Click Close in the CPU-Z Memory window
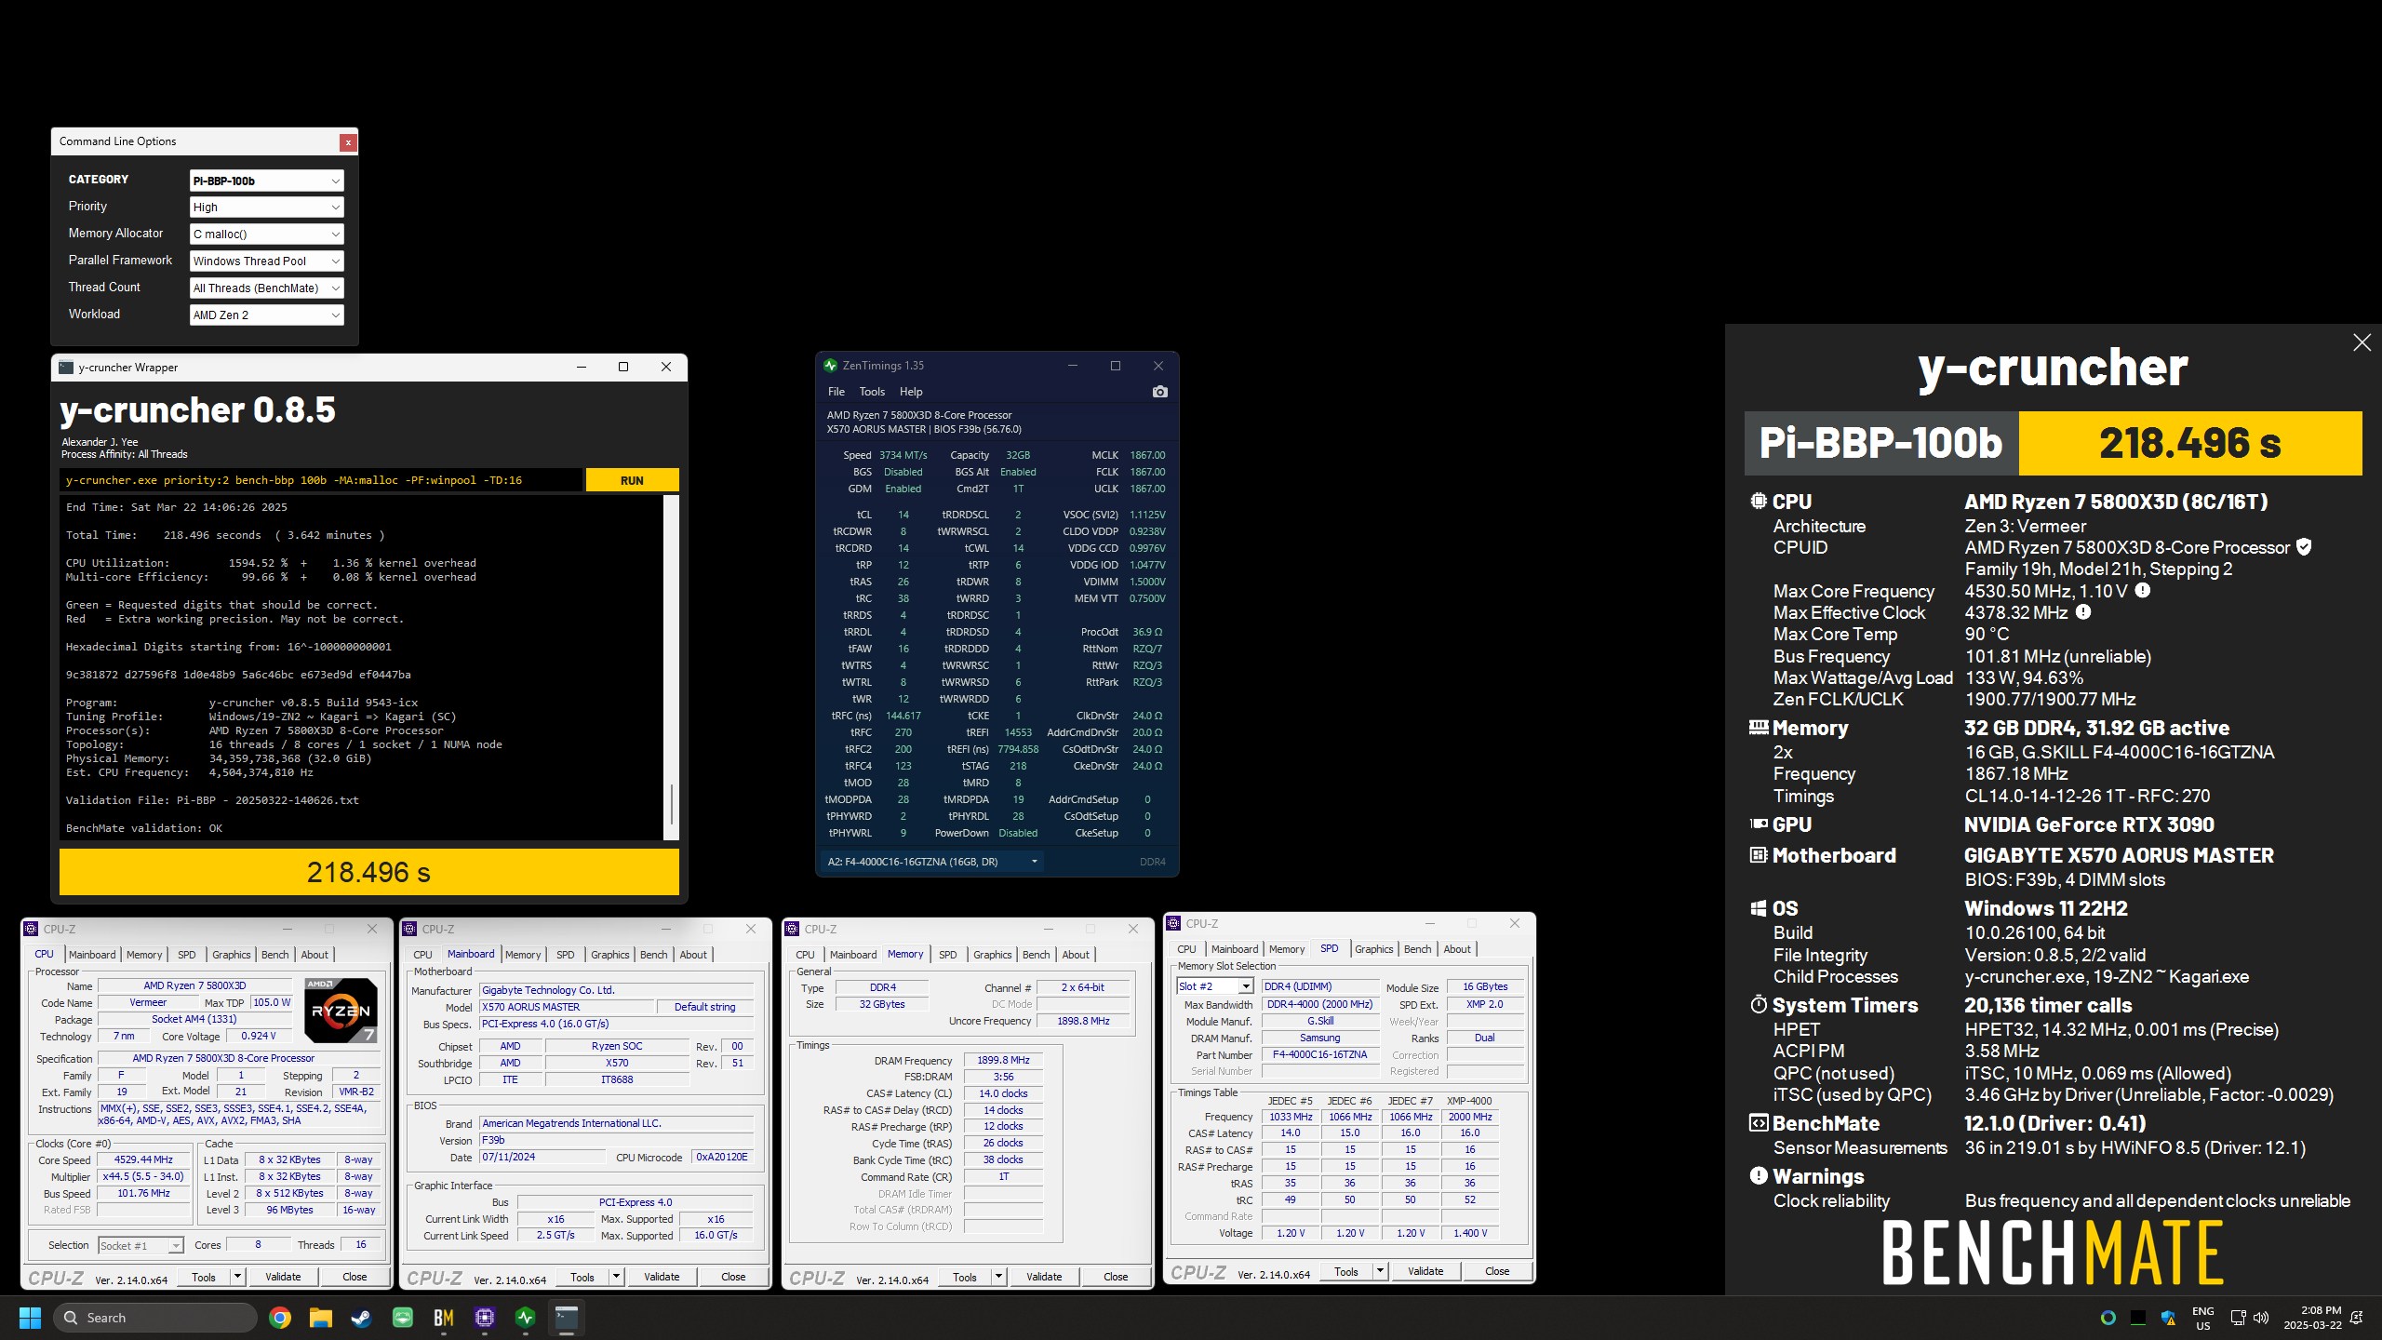 [x=1116, y=1277]
